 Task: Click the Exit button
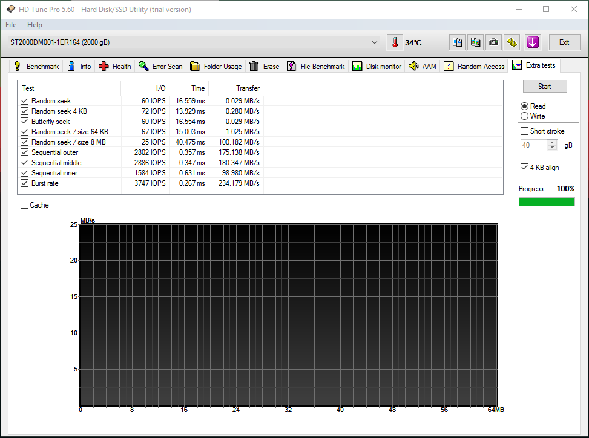pos(564,42)
